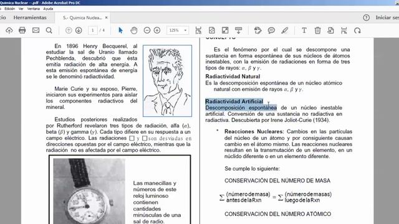Click the upload to cloud icon

9,30
